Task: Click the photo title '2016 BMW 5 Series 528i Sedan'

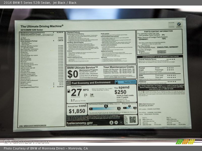Action: tap(25, 3)
